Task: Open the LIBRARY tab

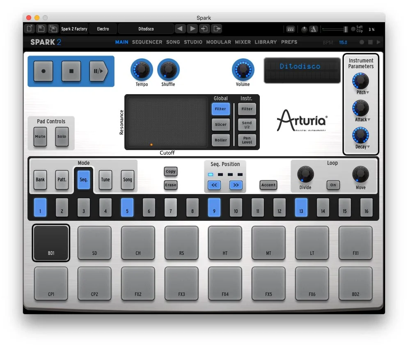Action: point(266,42)
